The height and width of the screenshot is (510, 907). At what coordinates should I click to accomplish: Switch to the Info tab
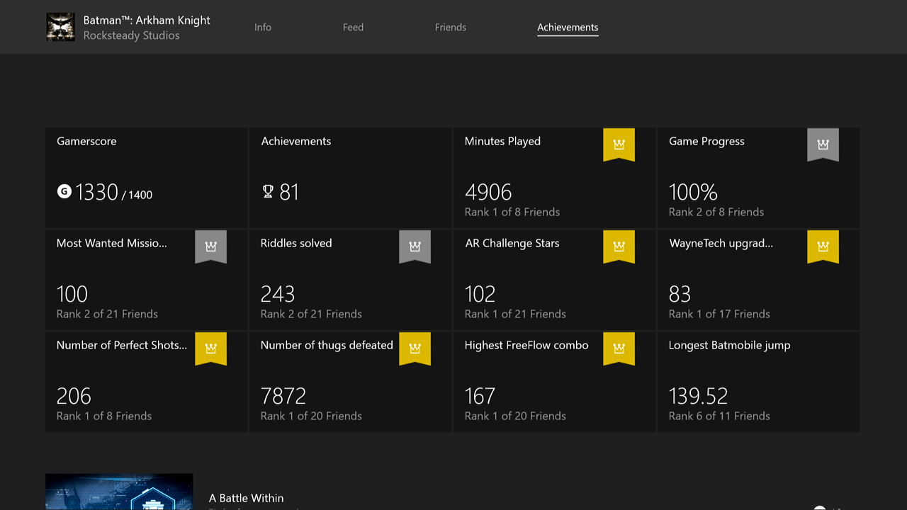pos(263,28)
